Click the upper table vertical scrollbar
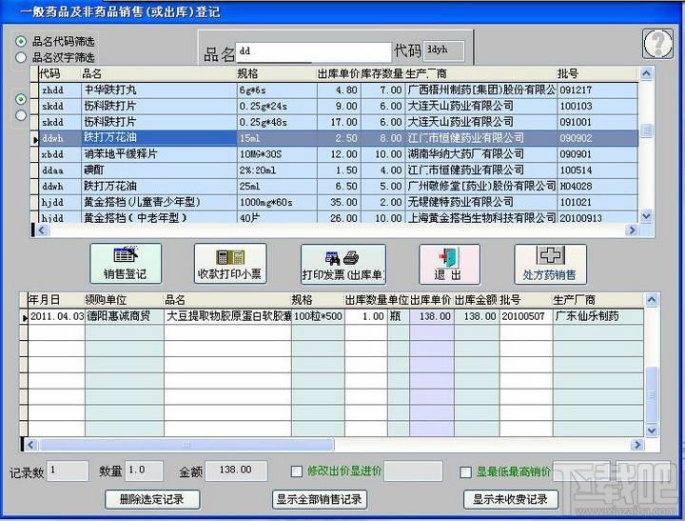The height and width of the screenshot is (521, 685). click(x=646, y=152)
